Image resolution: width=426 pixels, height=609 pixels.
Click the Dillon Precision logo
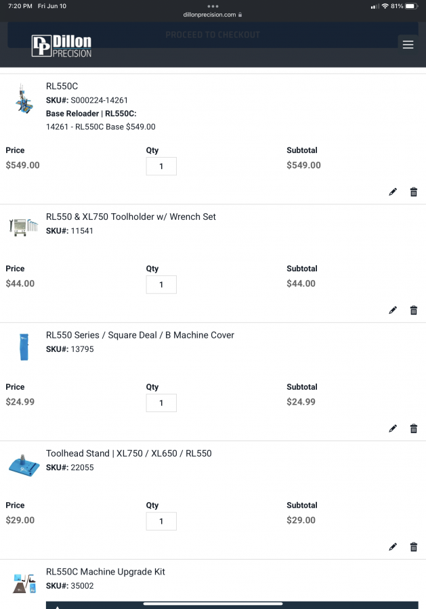tap(62, 45)
